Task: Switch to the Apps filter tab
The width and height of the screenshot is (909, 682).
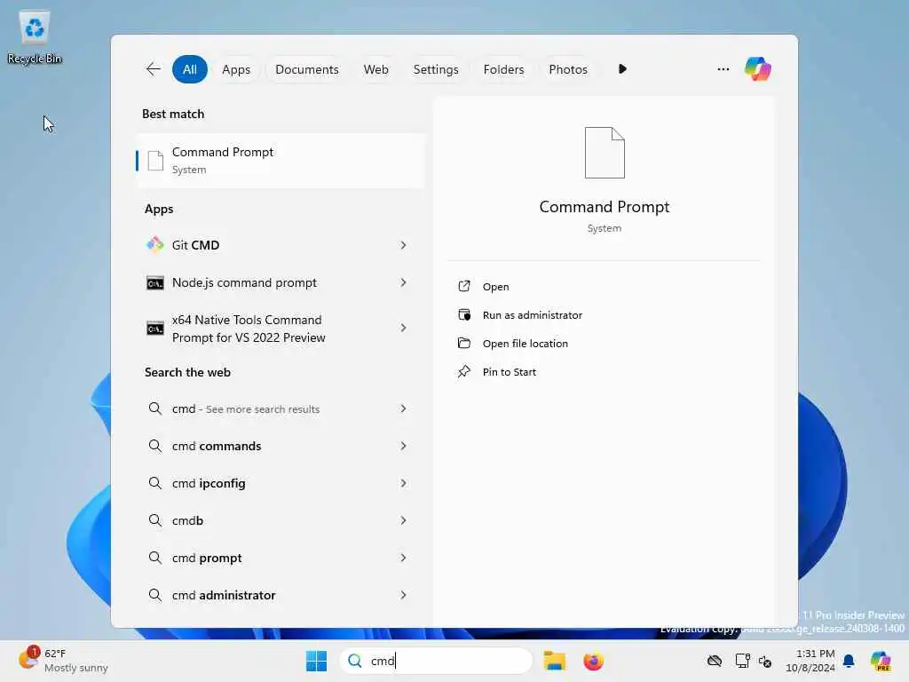Action: pos(236,69)
